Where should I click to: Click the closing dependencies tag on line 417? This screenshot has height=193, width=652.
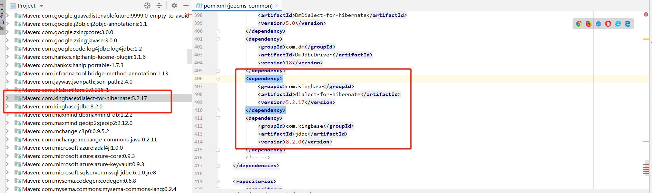coord(256,165)
